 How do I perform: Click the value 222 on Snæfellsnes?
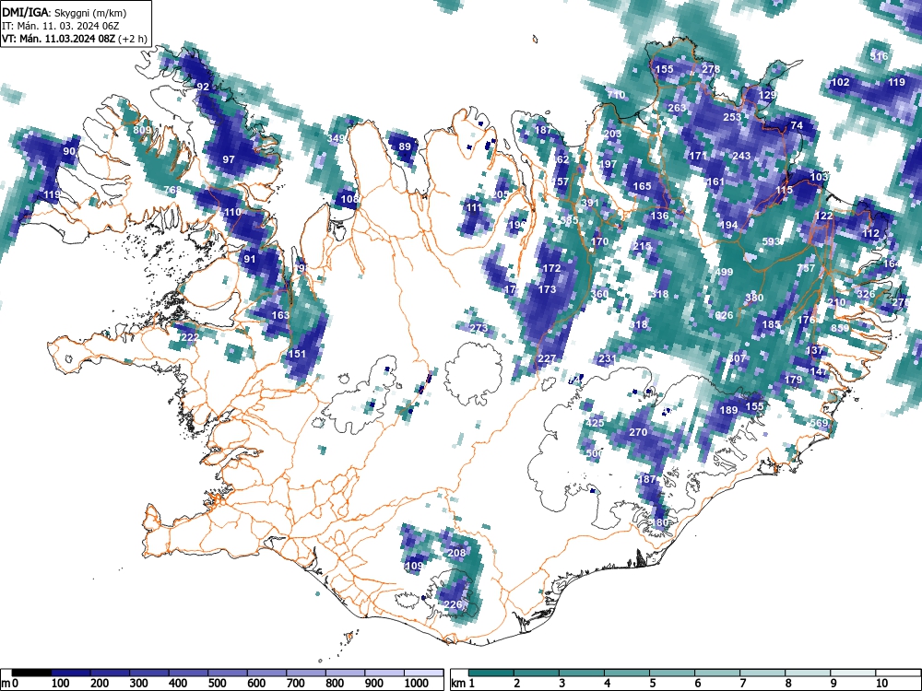coord(189,336)
